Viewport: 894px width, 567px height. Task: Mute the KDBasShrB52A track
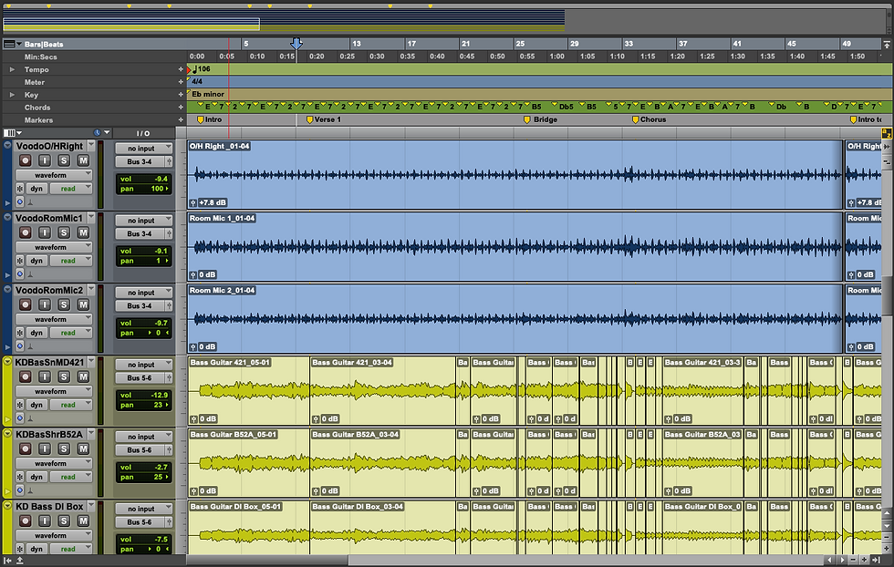tap(83, 449)
